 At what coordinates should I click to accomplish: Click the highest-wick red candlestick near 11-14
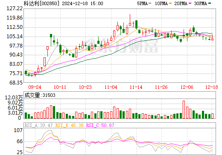pos(130,20)
